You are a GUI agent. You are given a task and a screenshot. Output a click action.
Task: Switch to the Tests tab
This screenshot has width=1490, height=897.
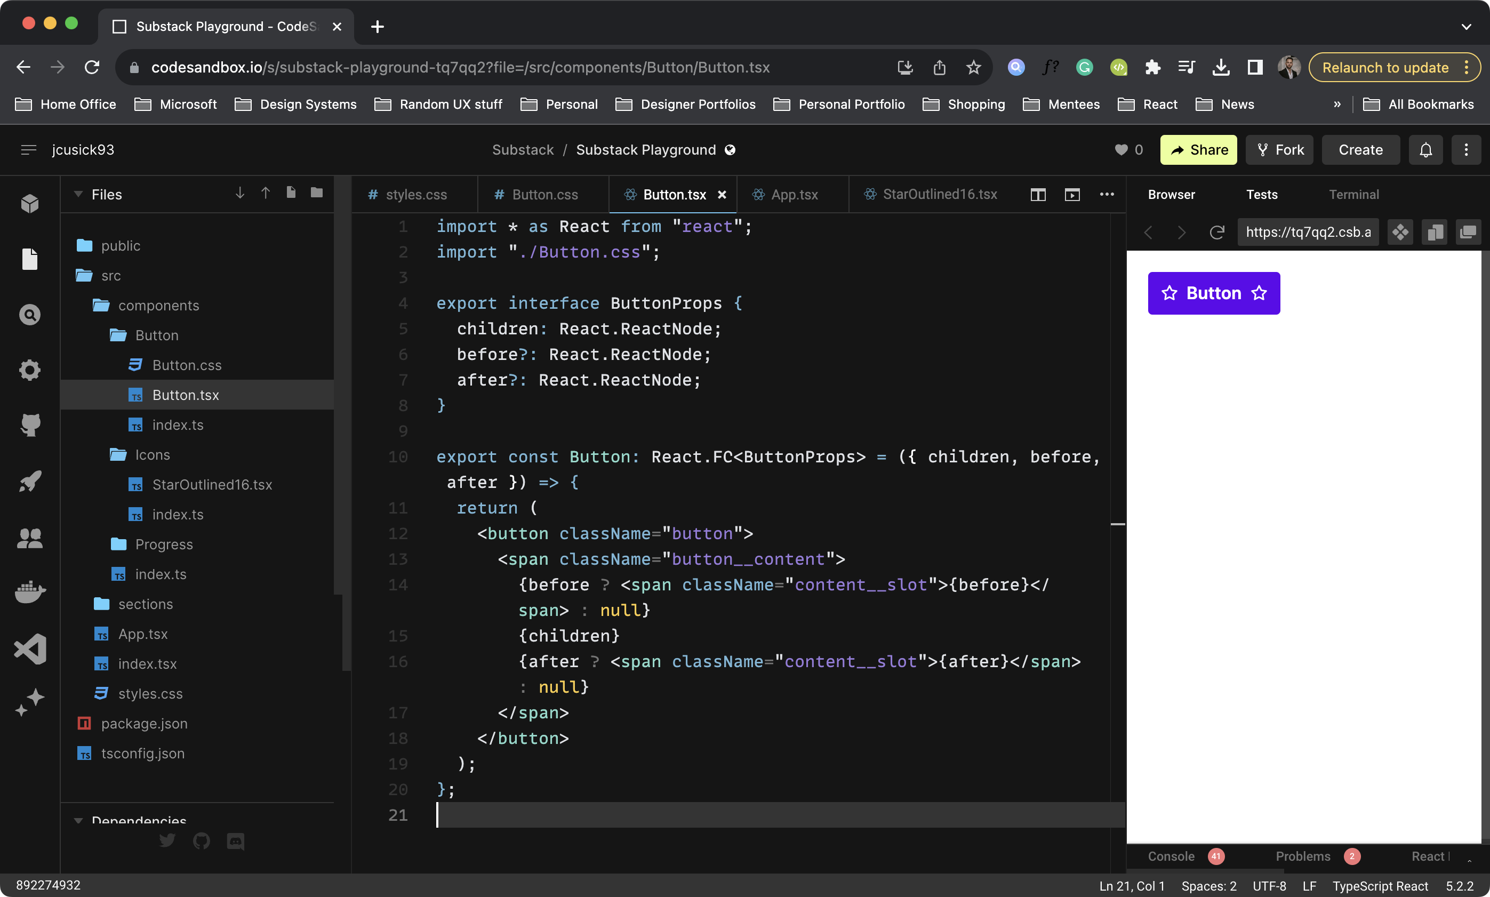coord(1262,195)
